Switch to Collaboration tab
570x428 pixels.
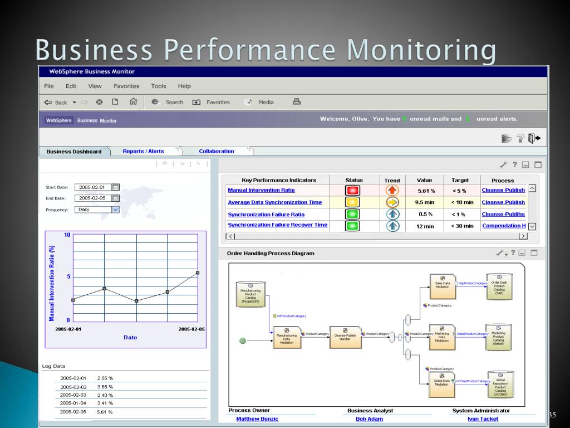click(x=217, y=151)
